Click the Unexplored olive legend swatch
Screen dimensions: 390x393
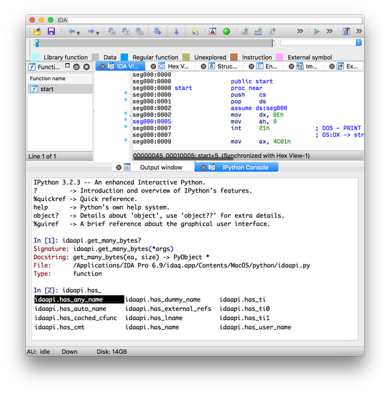tap(186, 57)
